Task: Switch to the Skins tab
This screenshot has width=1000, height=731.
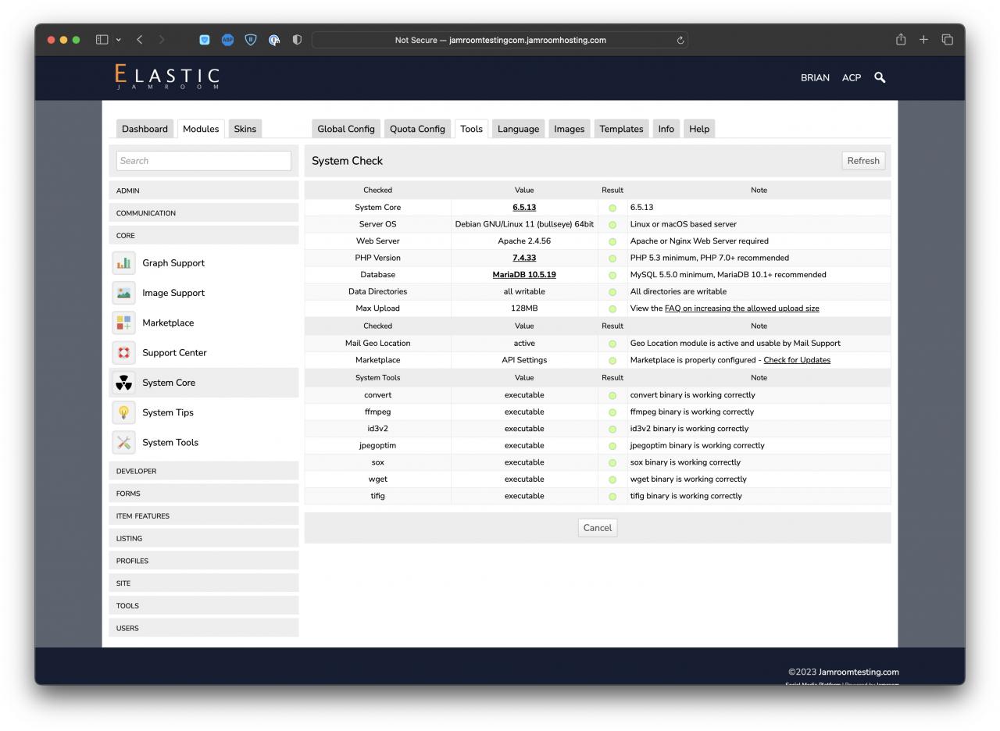Action: pos(245,129)
